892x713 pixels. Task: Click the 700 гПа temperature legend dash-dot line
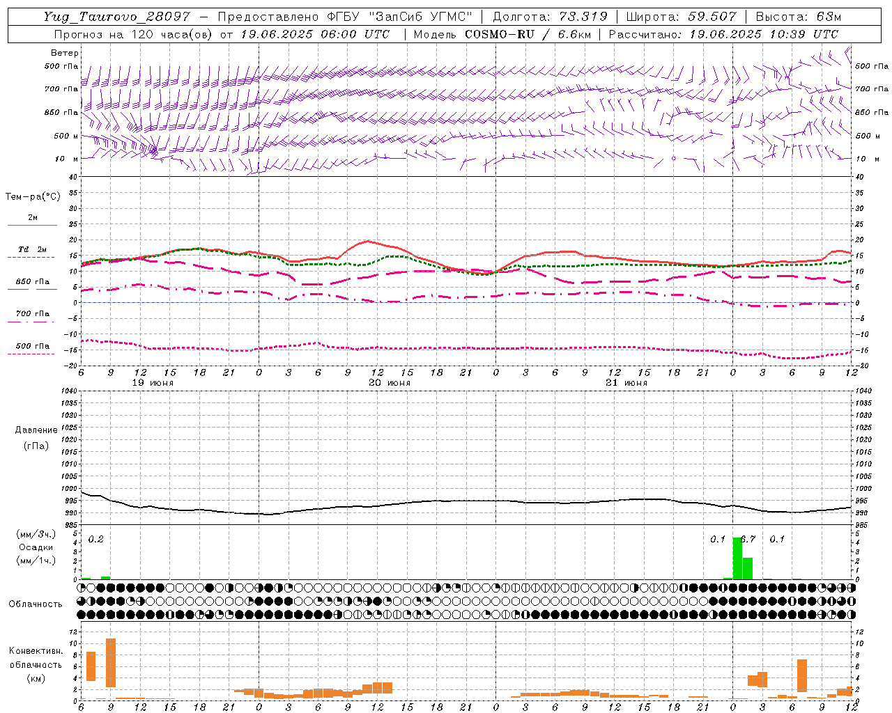click(x=32, y=322)
